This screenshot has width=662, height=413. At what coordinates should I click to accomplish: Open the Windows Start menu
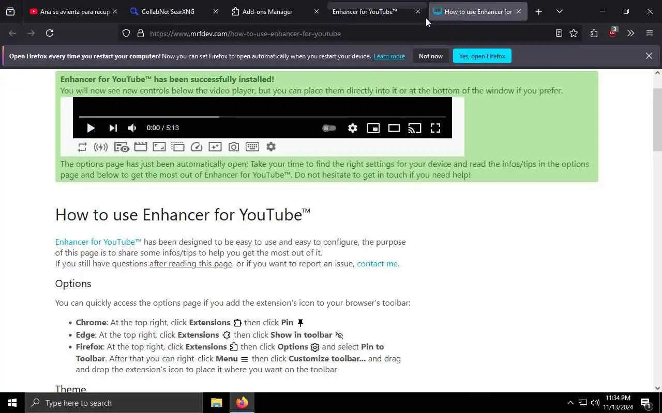pos(12,403)
